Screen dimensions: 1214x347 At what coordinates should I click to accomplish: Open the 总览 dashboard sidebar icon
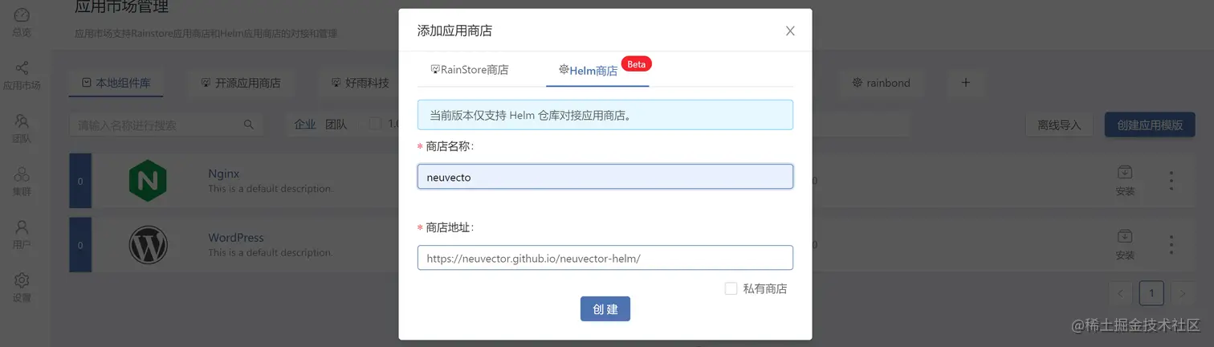click(22, 15)
